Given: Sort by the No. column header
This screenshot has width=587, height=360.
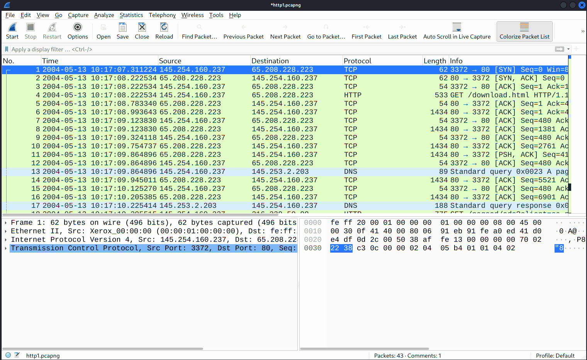Looking at the screenshot, I should click(21, 61).
